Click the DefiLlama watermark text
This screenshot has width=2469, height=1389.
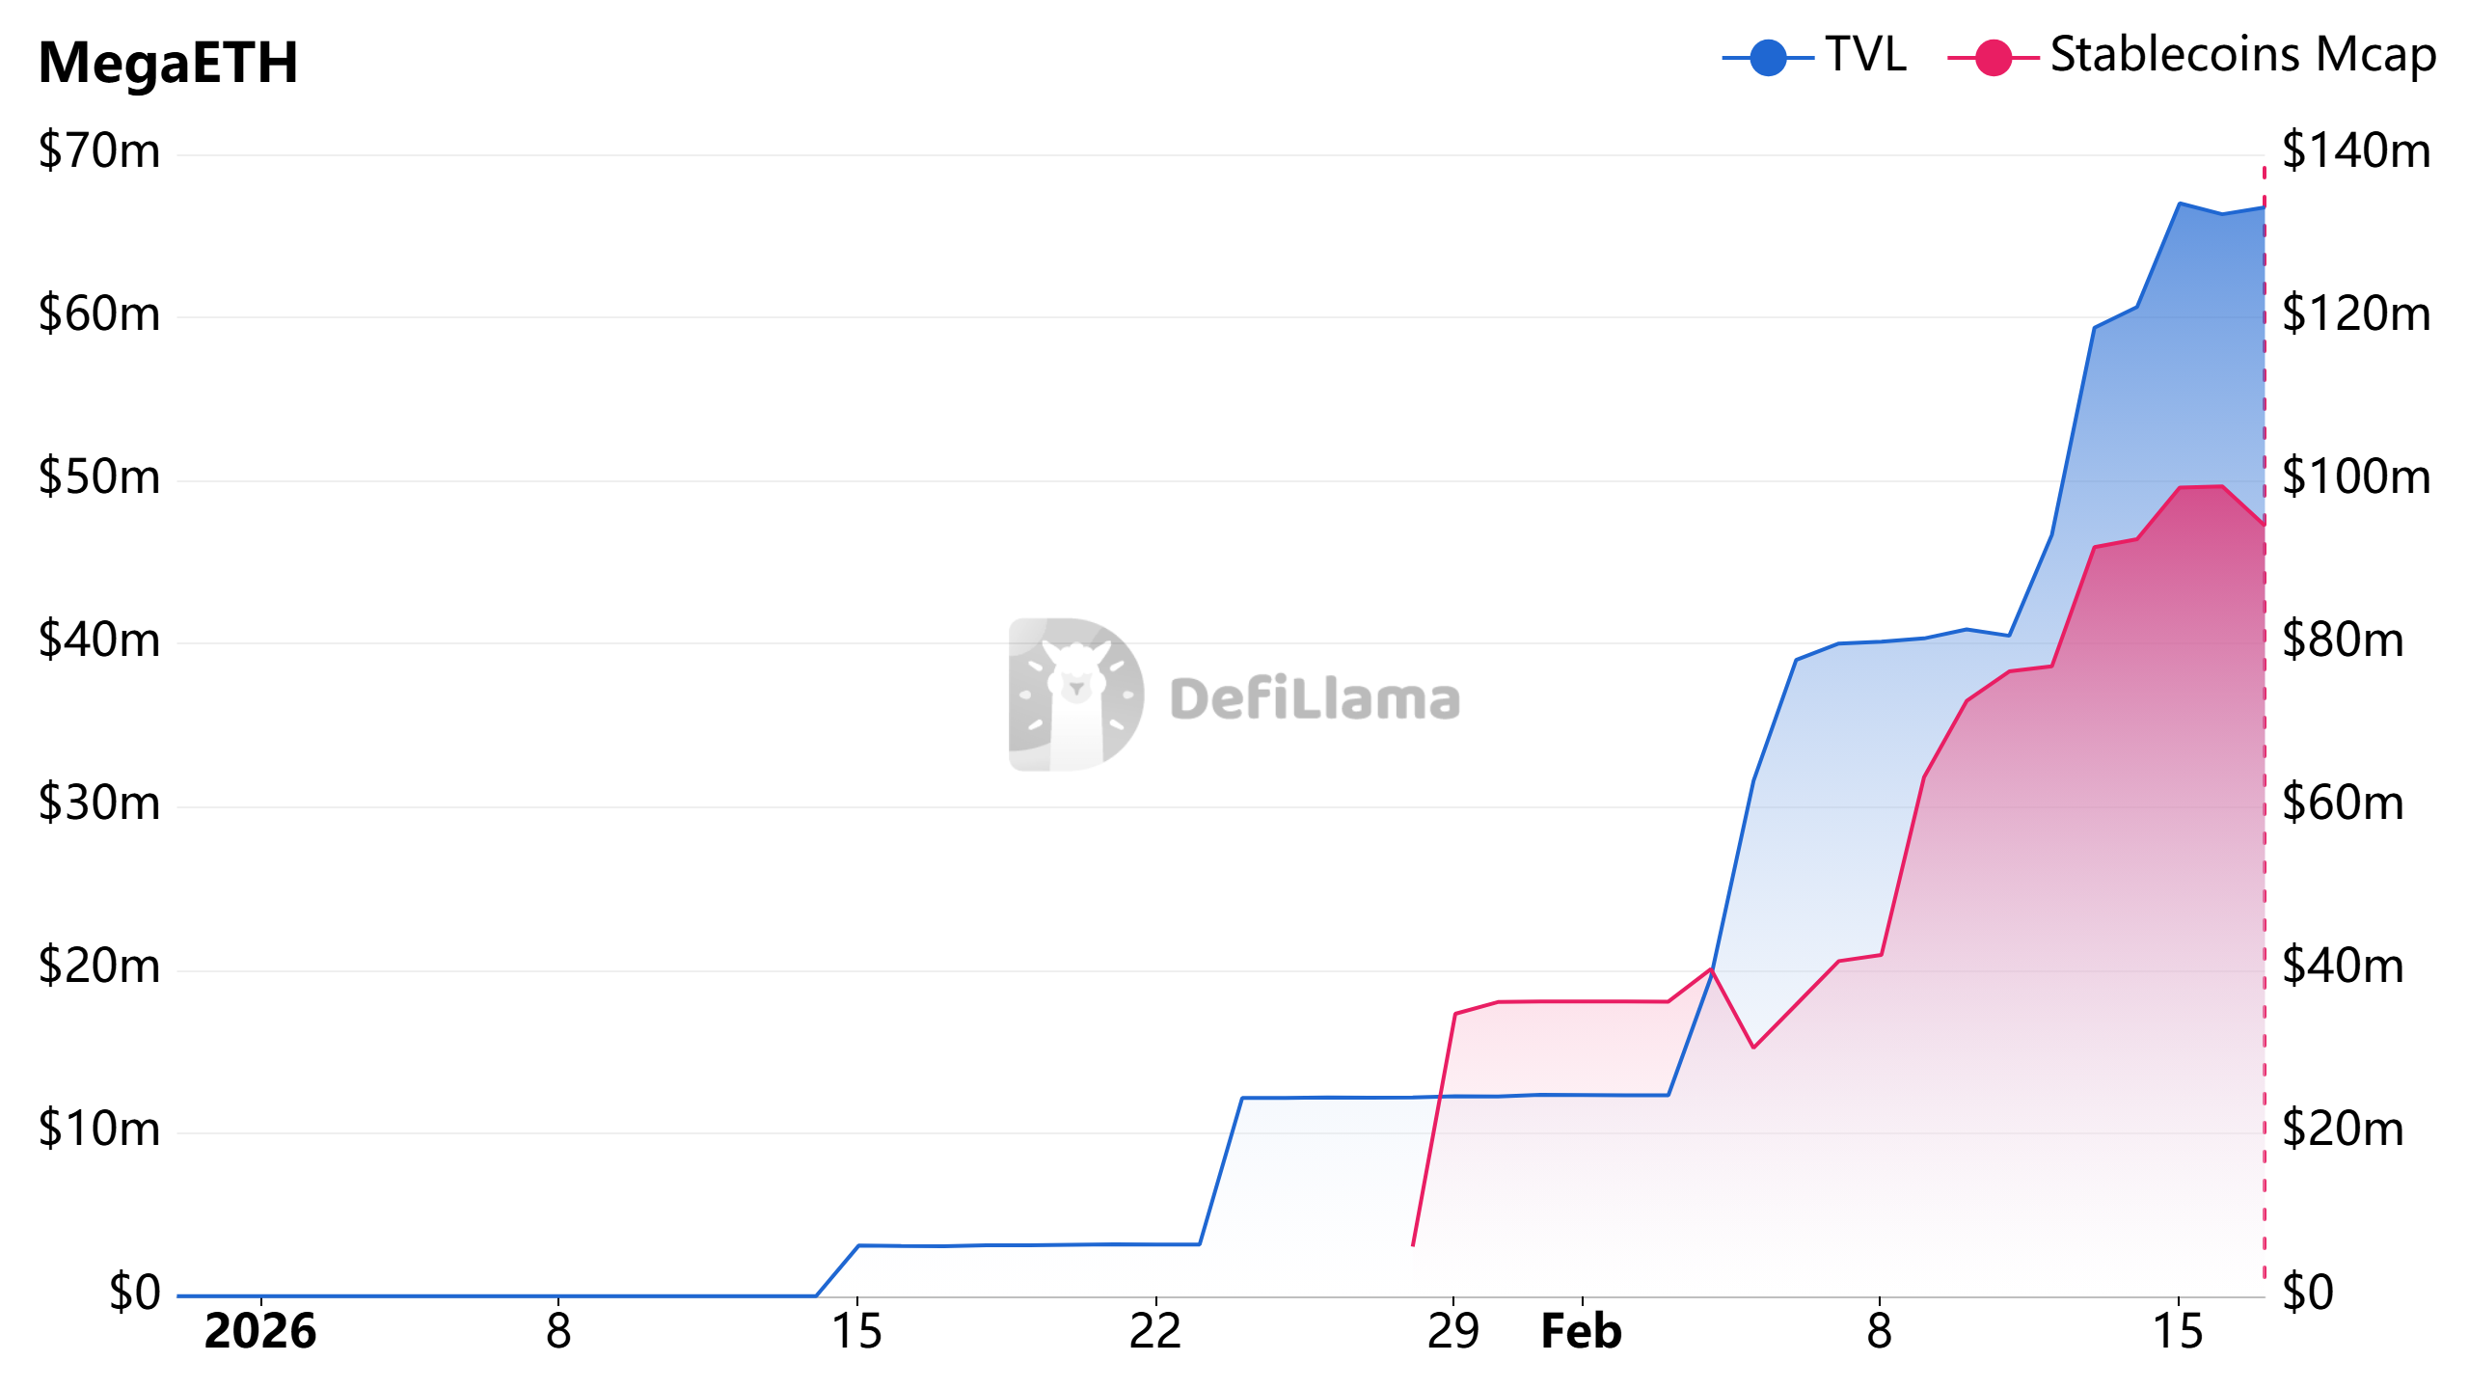pos(1315,699)
